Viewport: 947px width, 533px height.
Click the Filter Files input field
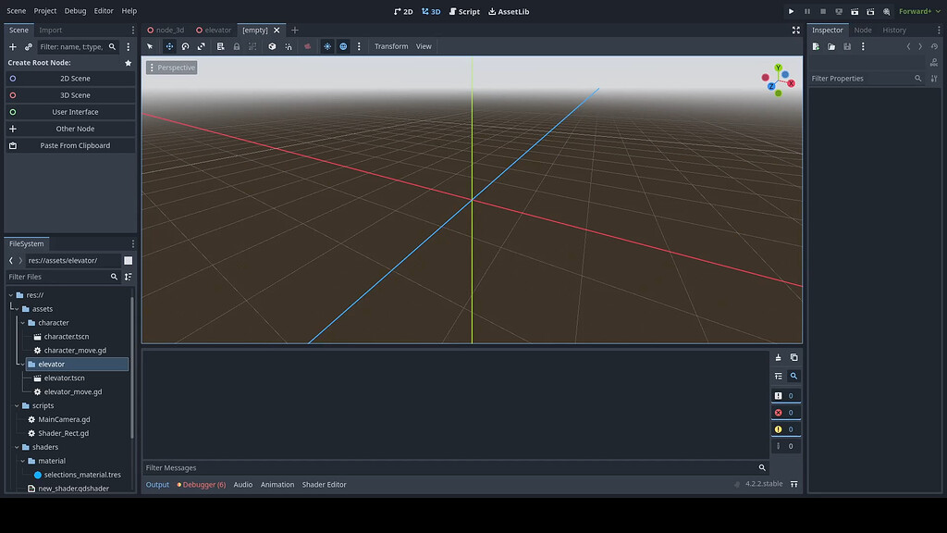tap(55, 276)
